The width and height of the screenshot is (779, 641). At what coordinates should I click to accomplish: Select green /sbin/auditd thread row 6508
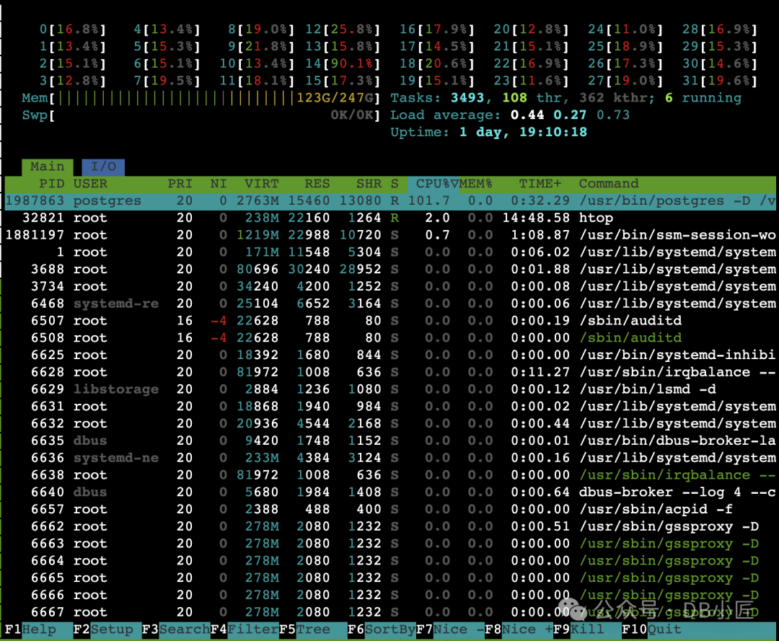tap(390, 338)
